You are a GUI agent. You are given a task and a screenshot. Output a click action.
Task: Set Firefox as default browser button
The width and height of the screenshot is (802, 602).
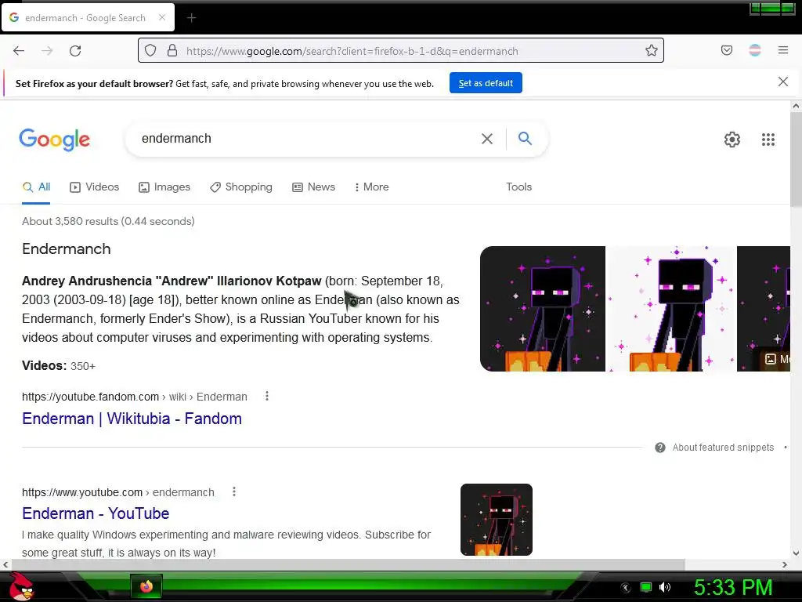click(486, 83)
